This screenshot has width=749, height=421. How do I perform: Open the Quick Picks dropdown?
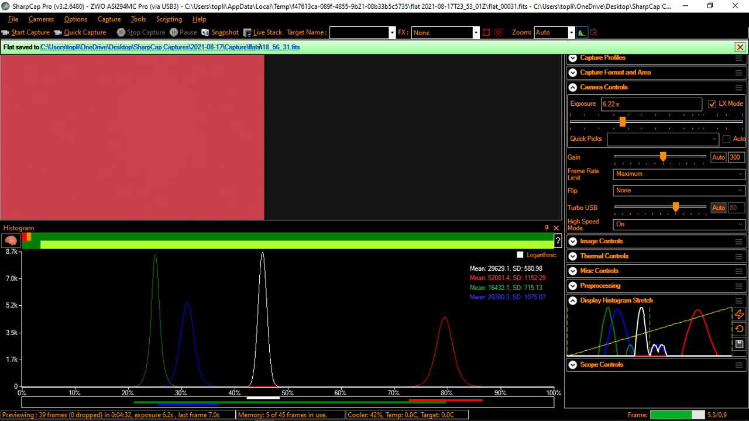(x=663, y=139)
